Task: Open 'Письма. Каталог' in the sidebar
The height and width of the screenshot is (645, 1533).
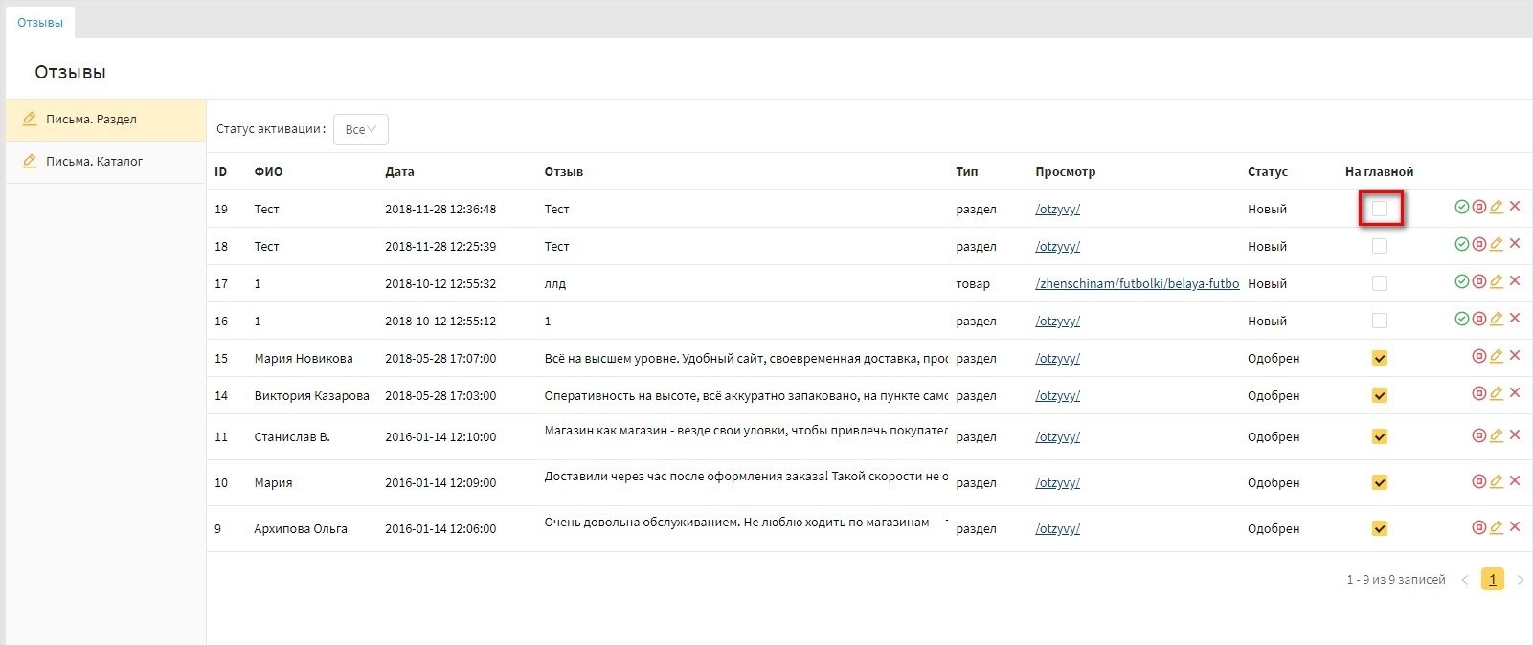Action: pyautogui.click(x=94, y=162)
